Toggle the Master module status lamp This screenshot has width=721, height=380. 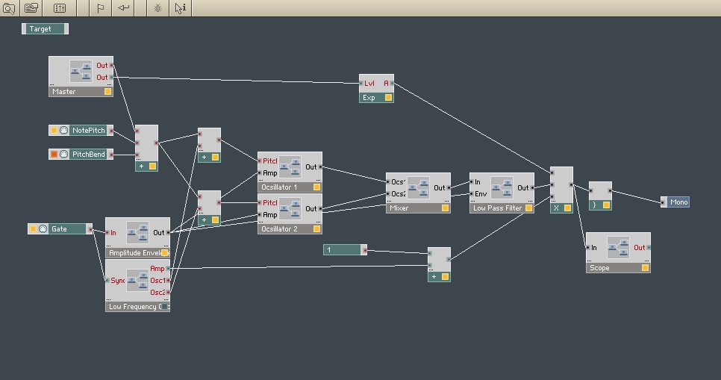pyautogui.click(x=107, y=92)
